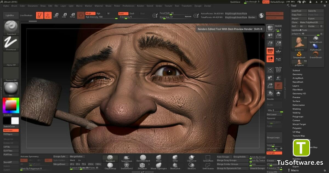Expand the FiberMesh section

click(x=298, y=89)
